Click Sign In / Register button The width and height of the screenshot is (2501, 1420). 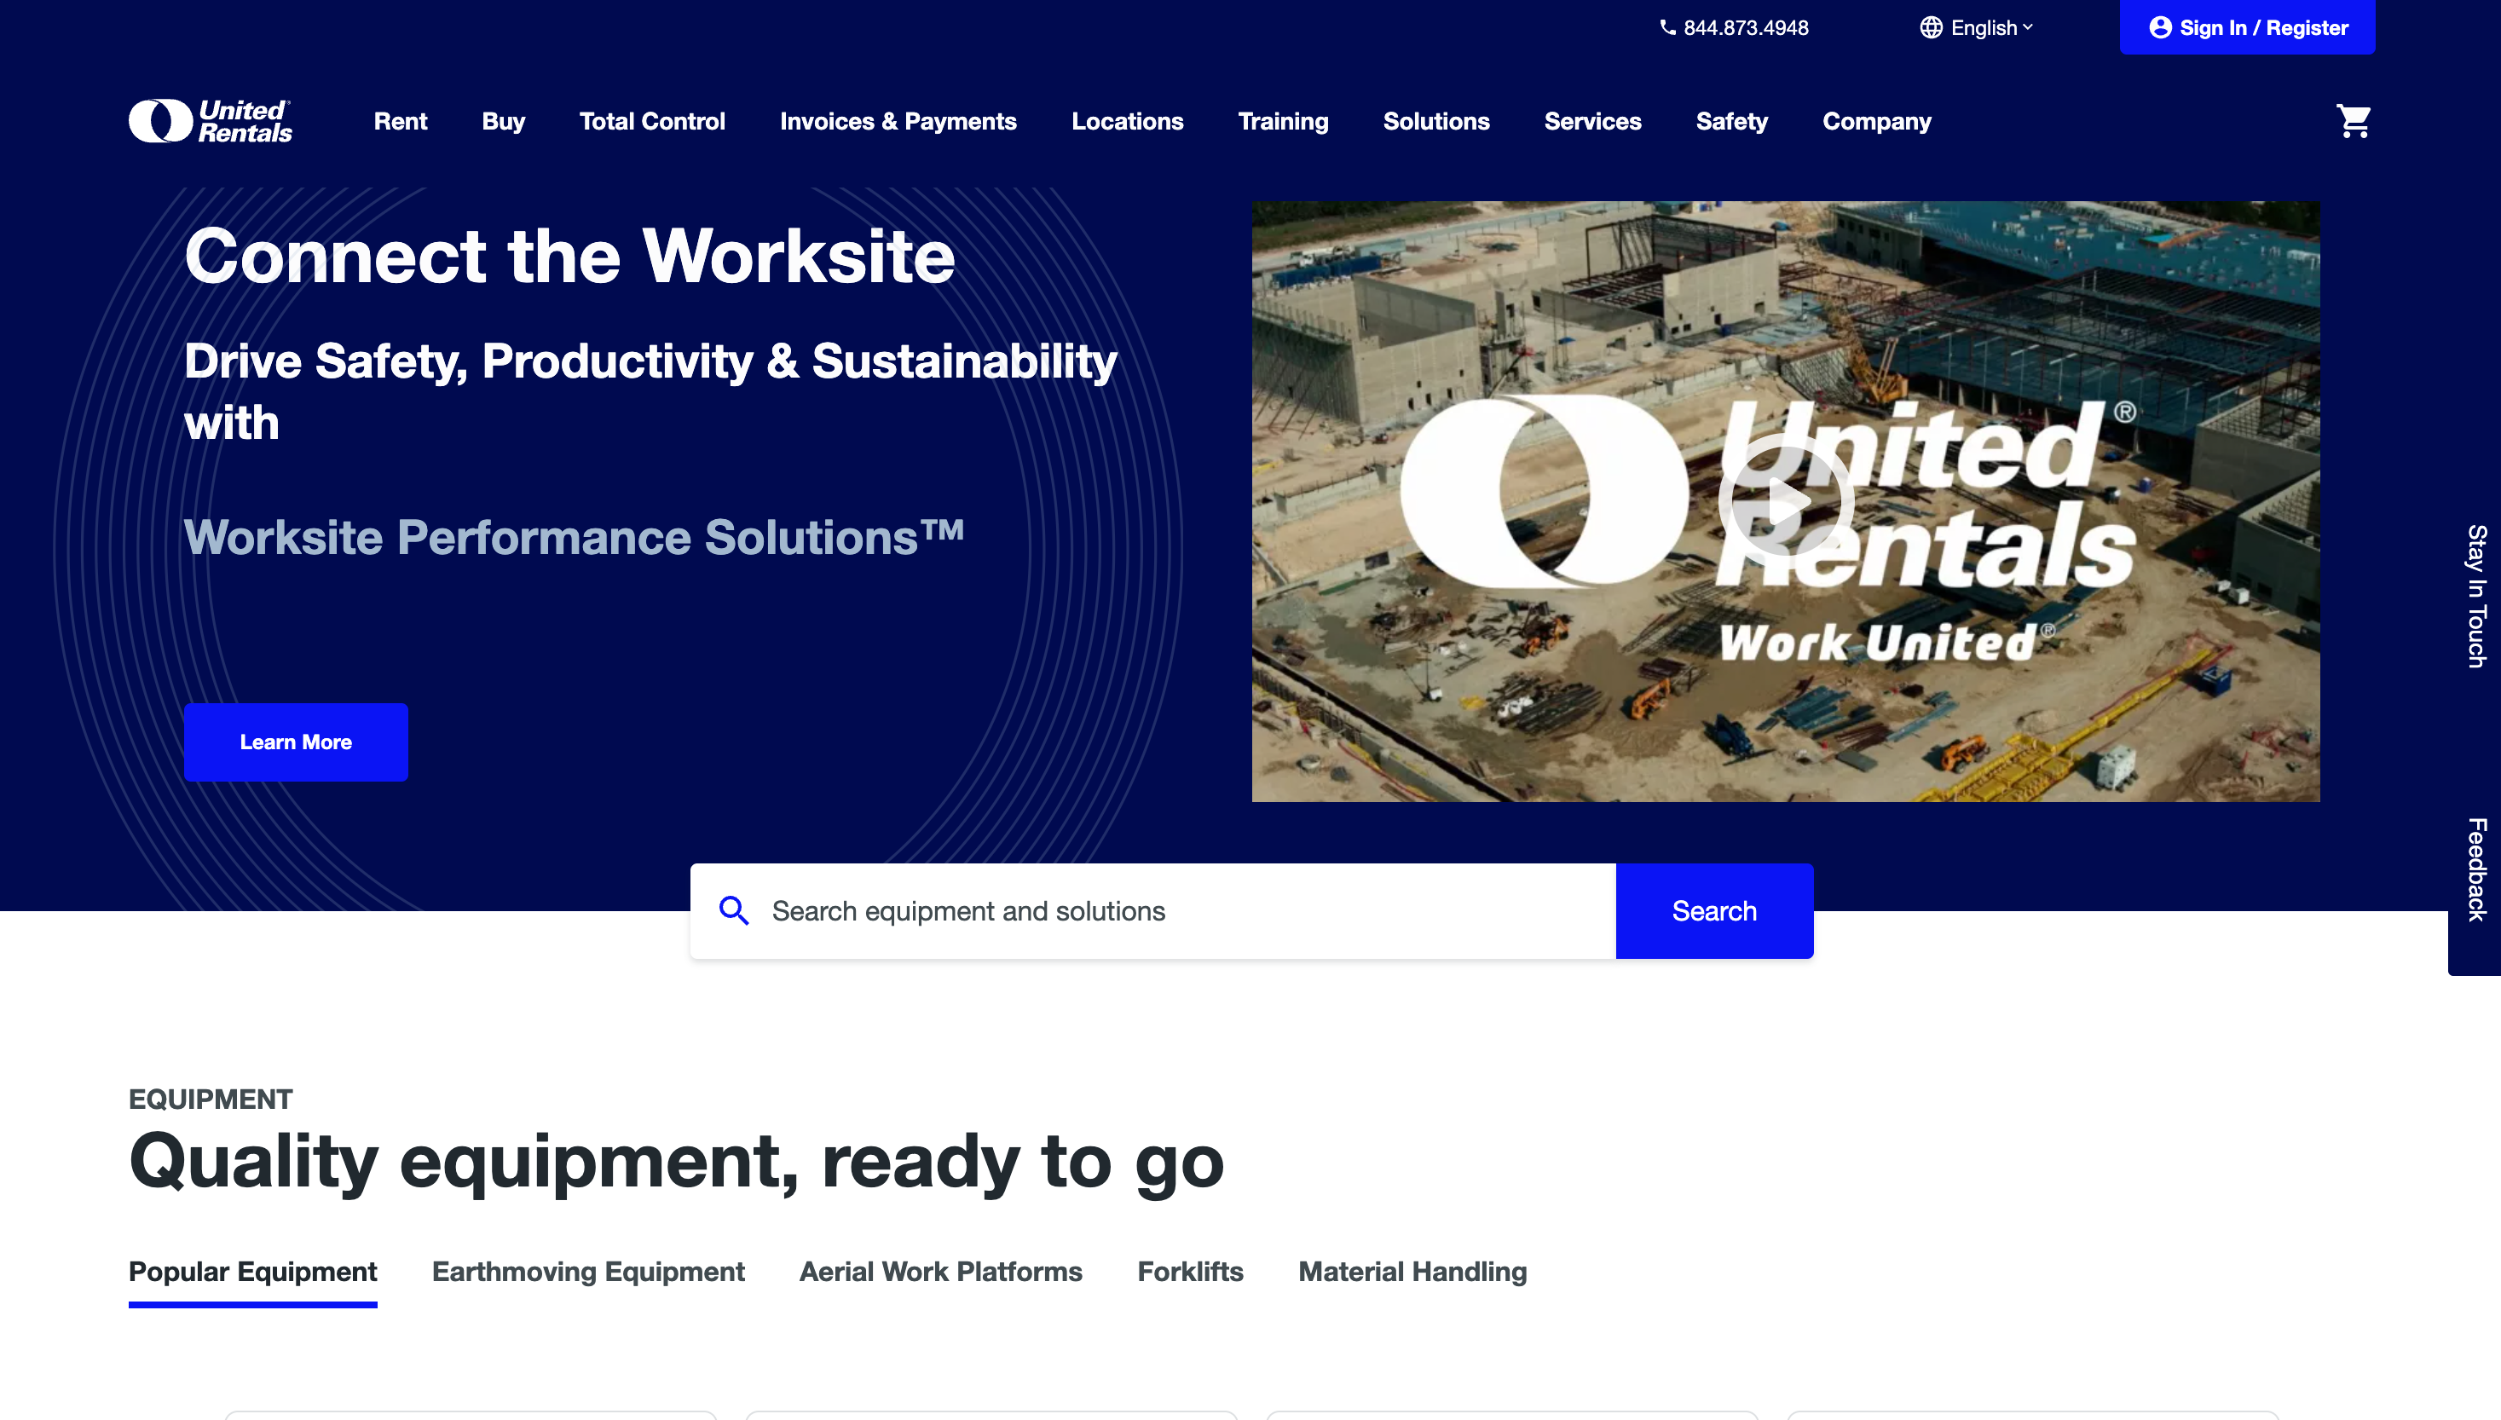(x=2246, y=27)
